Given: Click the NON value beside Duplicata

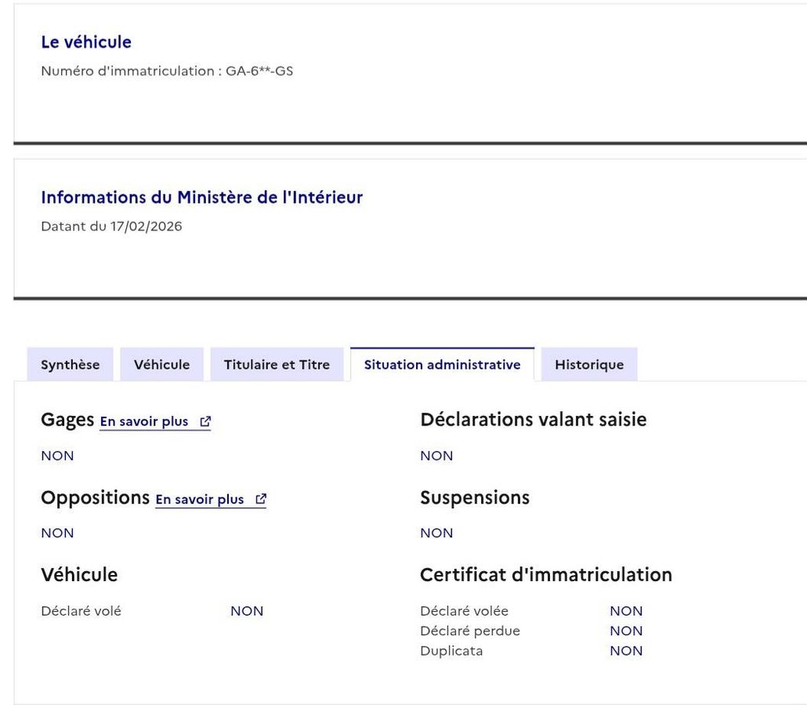Looking at the screenshot, I should [x=626, y=651].
